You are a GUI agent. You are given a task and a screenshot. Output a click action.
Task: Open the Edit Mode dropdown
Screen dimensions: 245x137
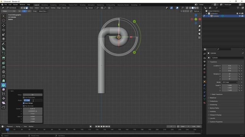point(13,8)
